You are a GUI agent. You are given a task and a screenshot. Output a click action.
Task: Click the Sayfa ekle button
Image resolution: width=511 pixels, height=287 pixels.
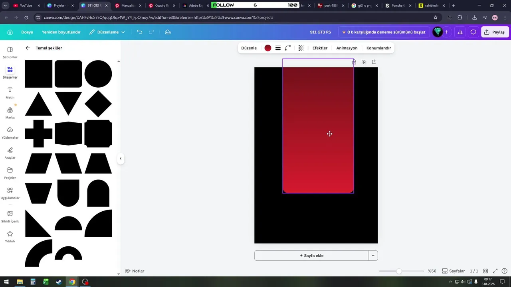(311, 256)
